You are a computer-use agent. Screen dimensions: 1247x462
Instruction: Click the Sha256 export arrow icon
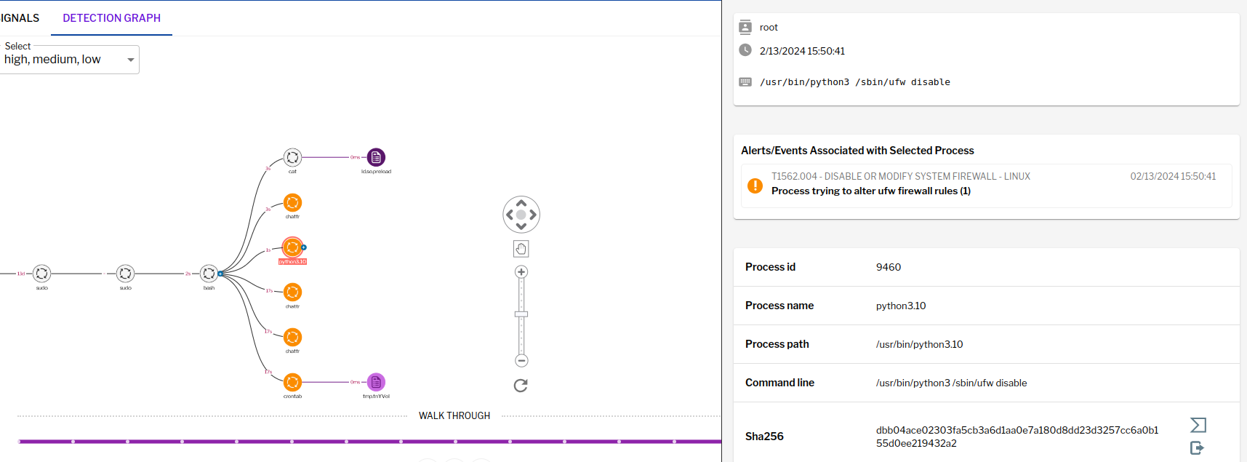(1197, 447)
